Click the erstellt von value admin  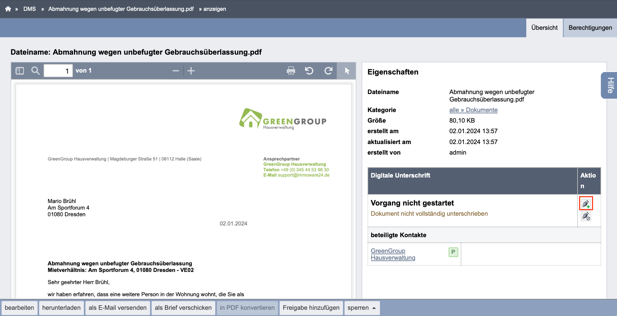[458, 152]
